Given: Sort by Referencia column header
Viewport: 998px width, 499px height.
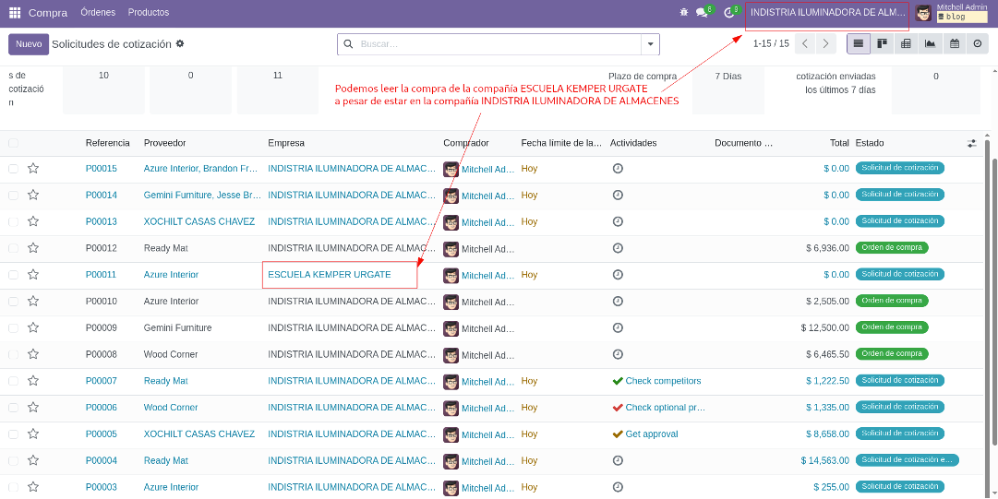Looking at the screenshot, I should click(x=108, y=143).
